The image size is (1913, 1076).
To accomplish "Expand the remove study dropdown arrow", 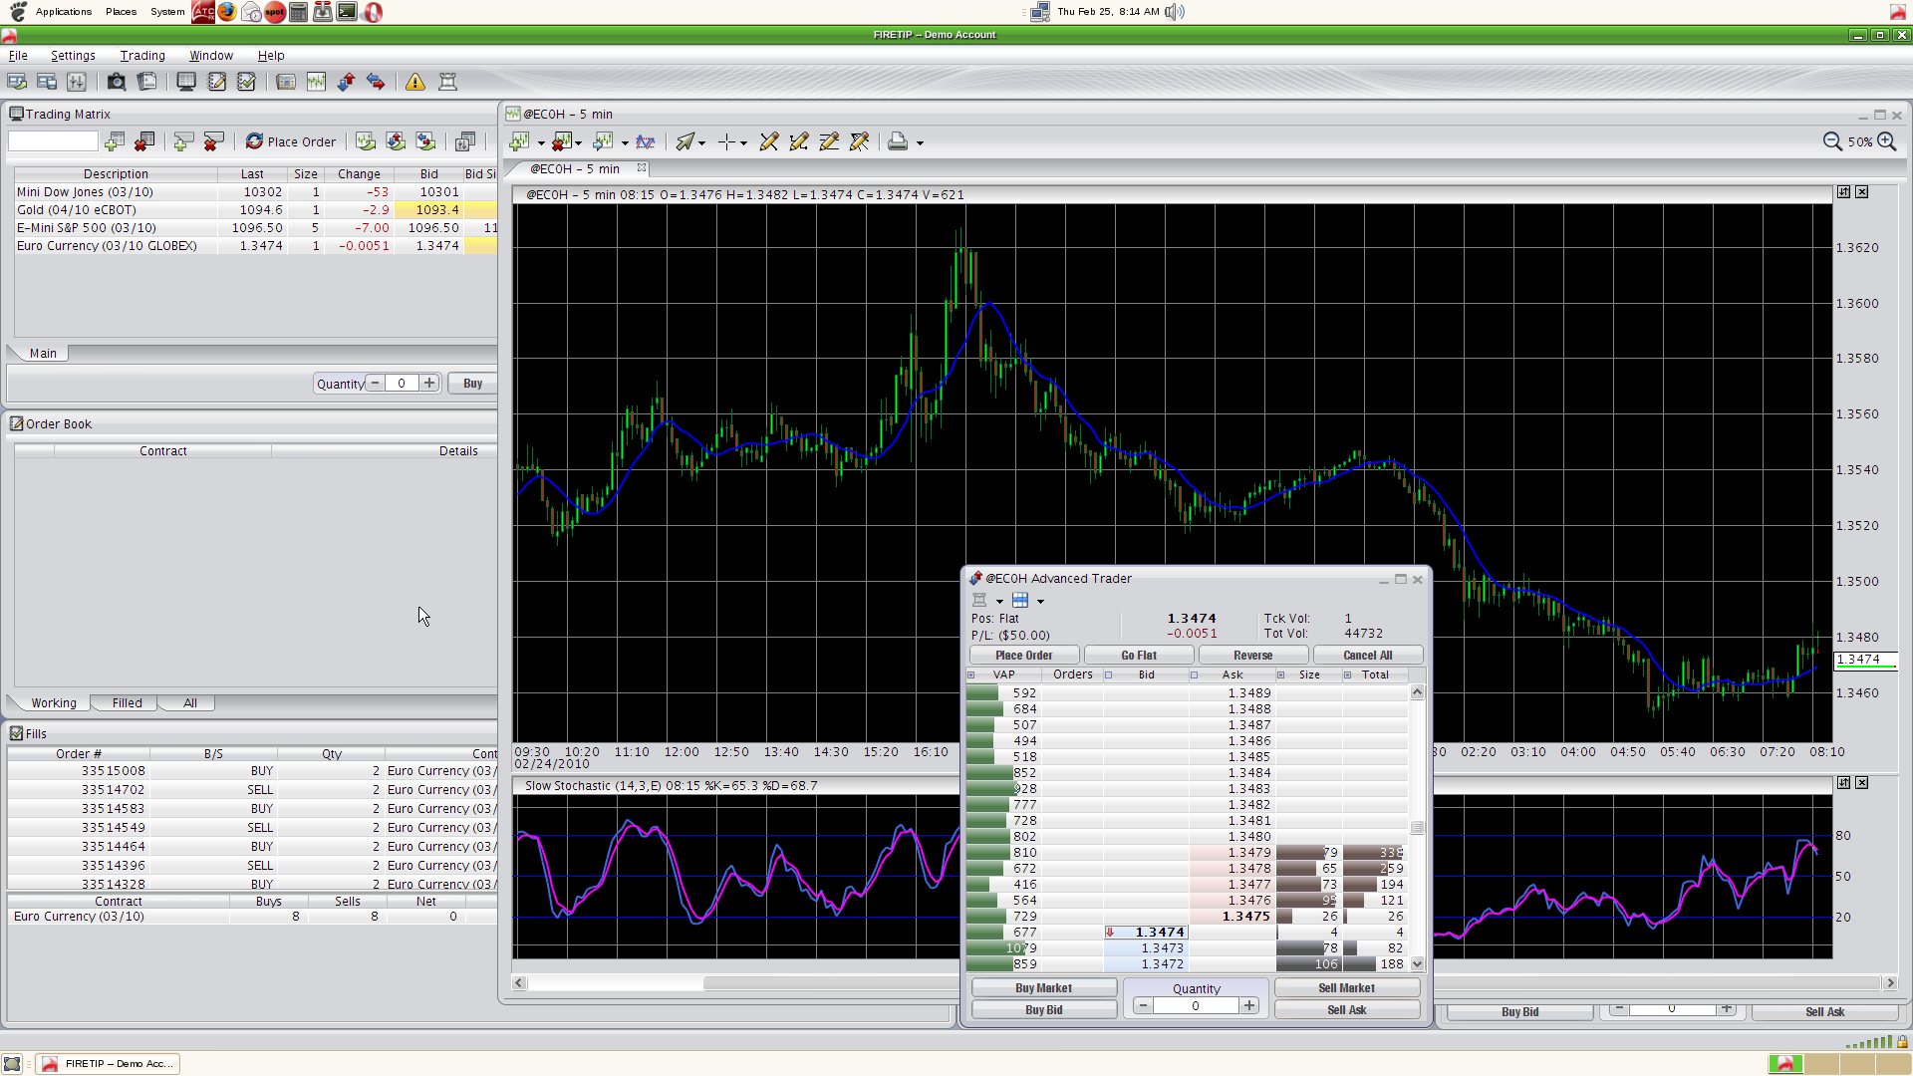I will (578, 143).
